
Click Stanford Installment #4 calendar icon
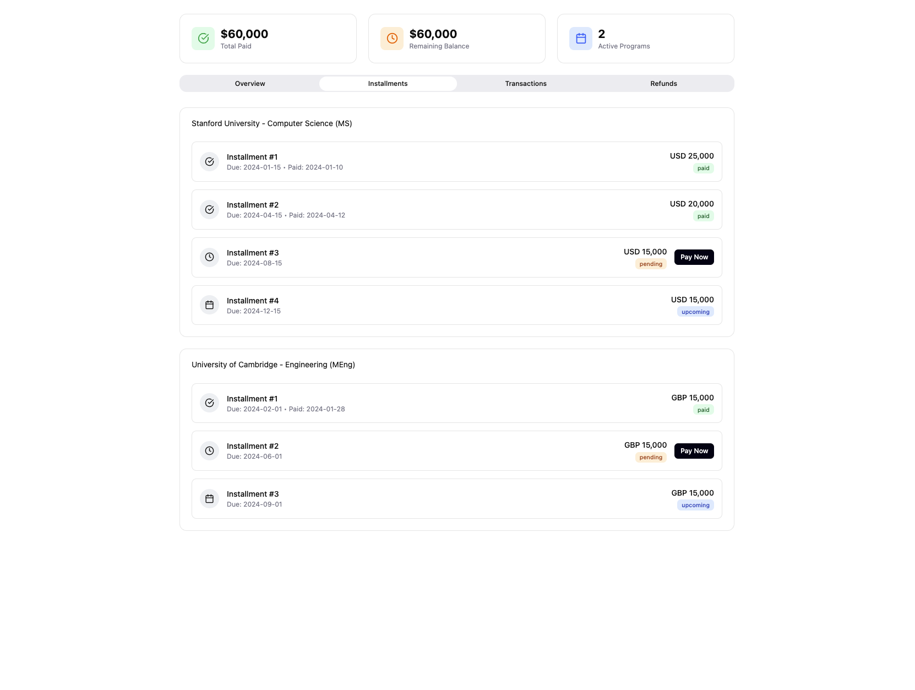tap(209, 305)
